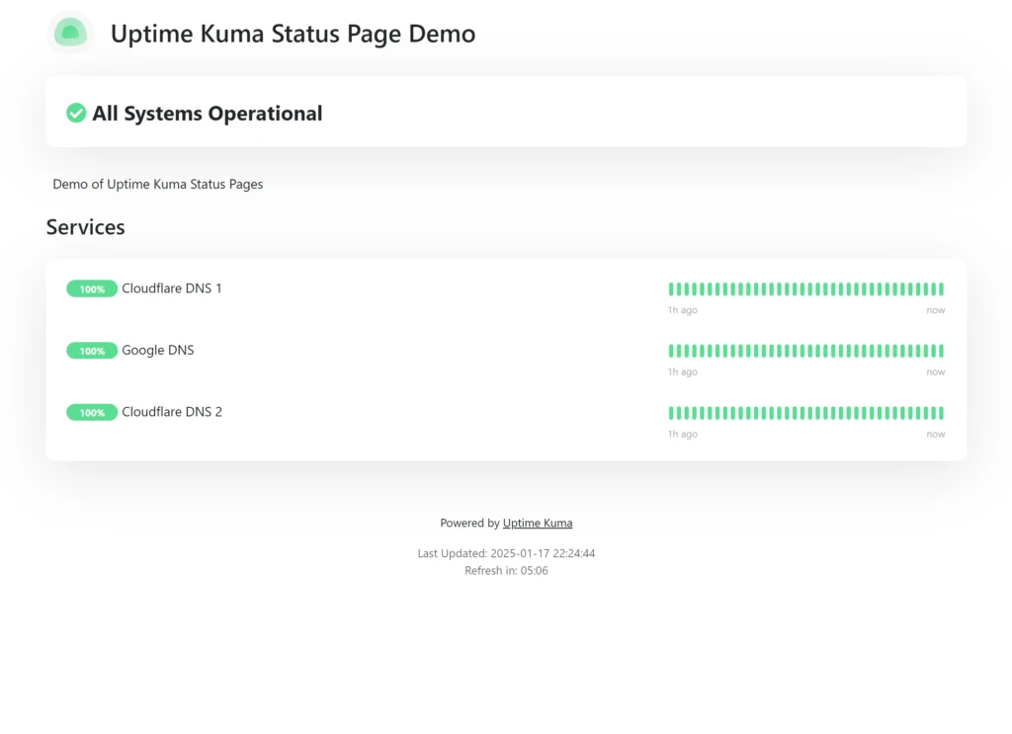Image resolution: width=1012 pixels, height=734 pixels.
Task: Click the green checkmark status icon
Action: (x=75, y=113)
